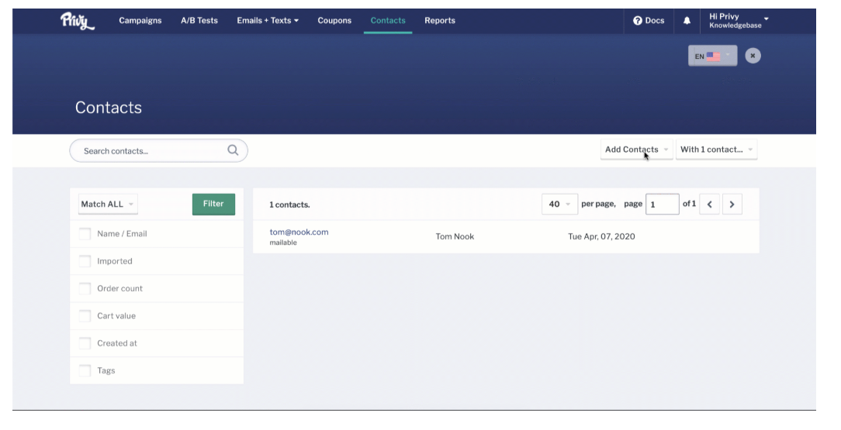Click the US flag icon
The image size is (841, 430).
point(713,57)
